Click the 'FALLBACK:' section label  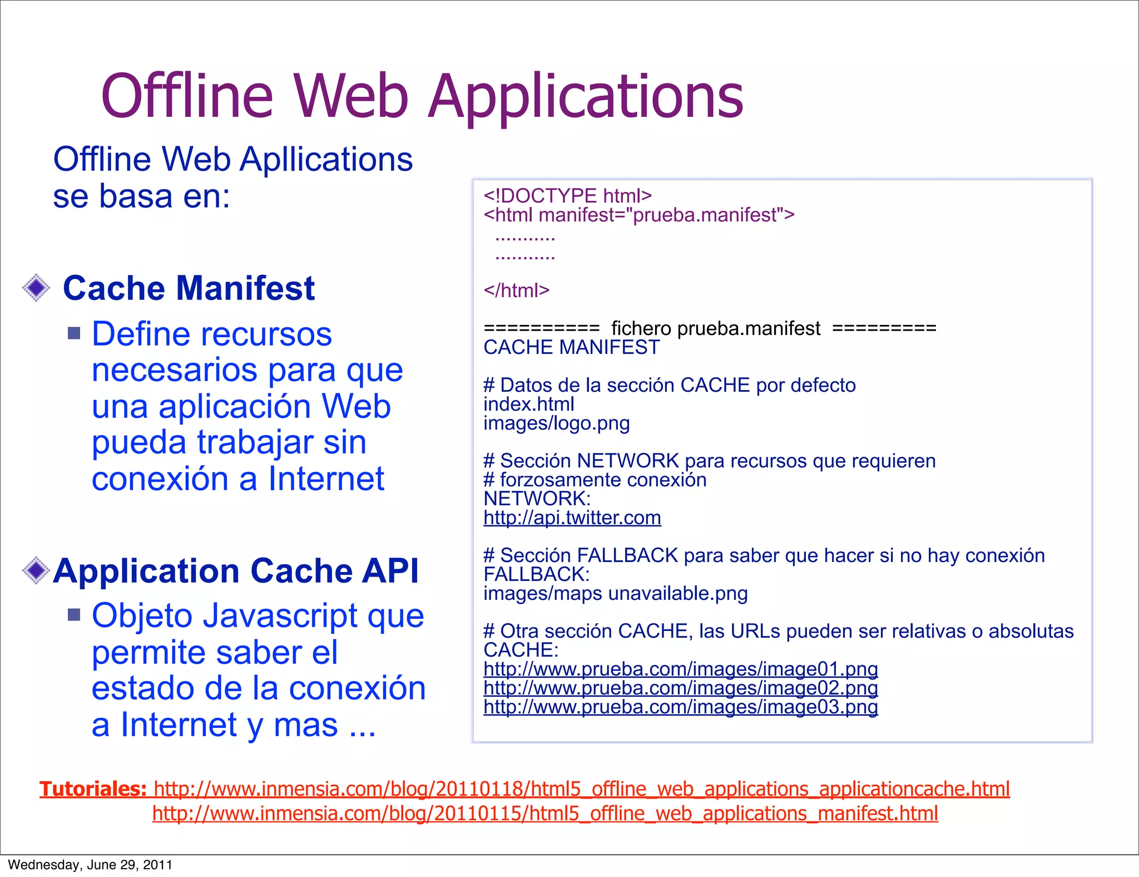pos(537,574)
